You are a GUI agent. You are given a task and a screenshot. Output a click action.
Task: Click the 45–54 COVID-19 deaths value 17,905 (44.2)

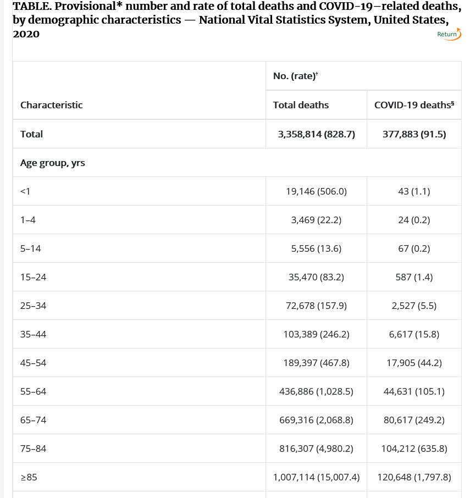414,363
